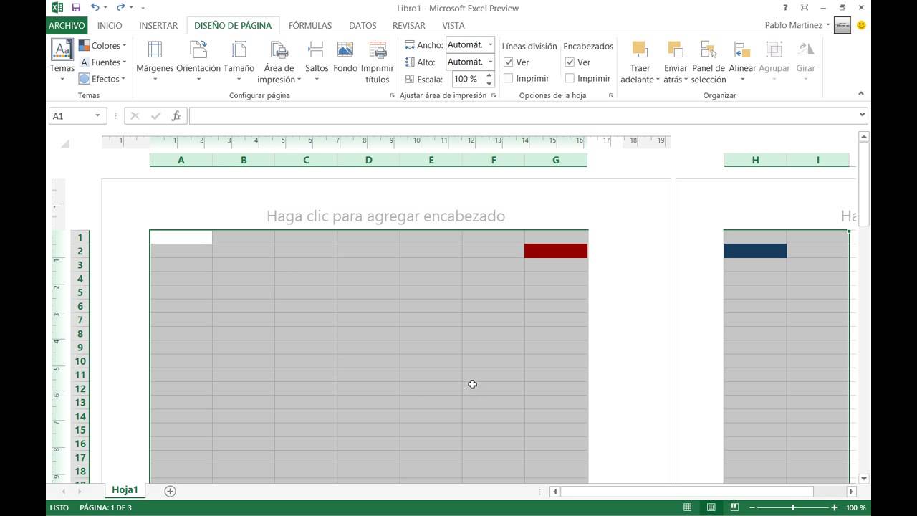Screen dimensions: 917x516
Task: Open Ajustar área de impresión dialog launcher
Action: [494, 95]
